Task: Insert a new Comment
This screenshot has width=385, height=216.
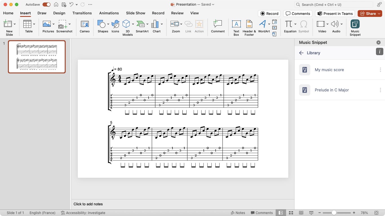Action: pyautogui.click(x=218, y=27)
